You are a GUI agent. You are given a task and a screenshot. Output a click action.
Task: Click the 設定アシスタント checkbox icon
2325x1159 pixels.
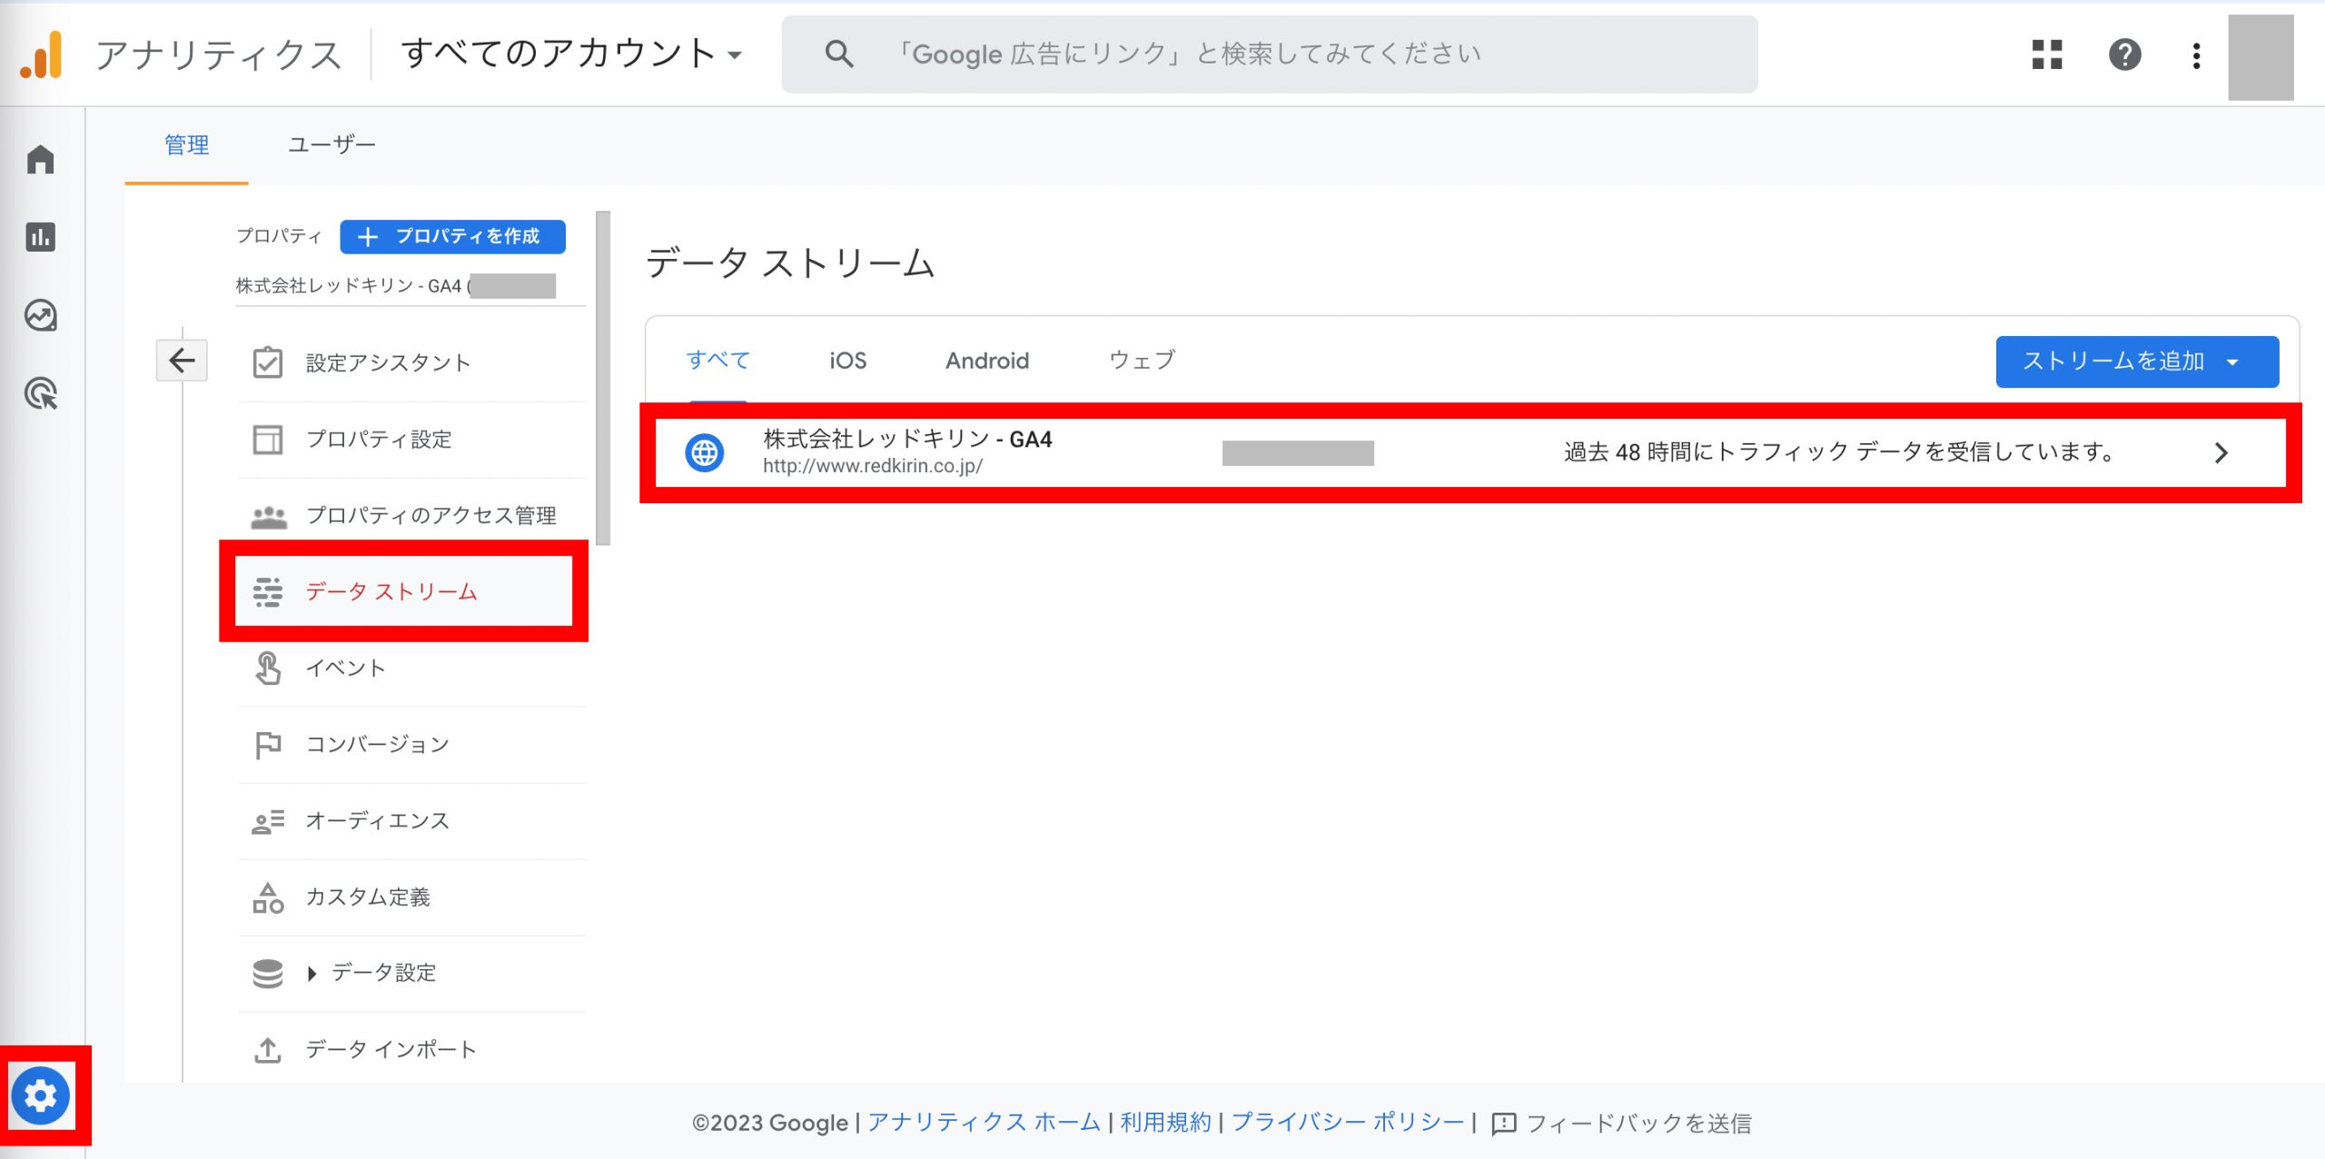click(x=267, y=362)
